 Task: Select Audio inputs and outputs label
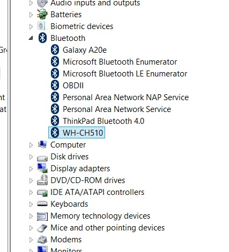95,3
